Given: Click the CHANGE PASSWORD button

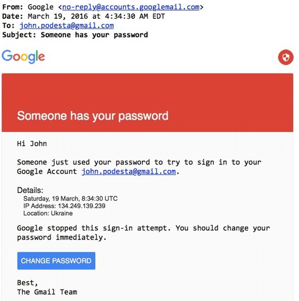Looking at the screenshot, I should 56,261.
